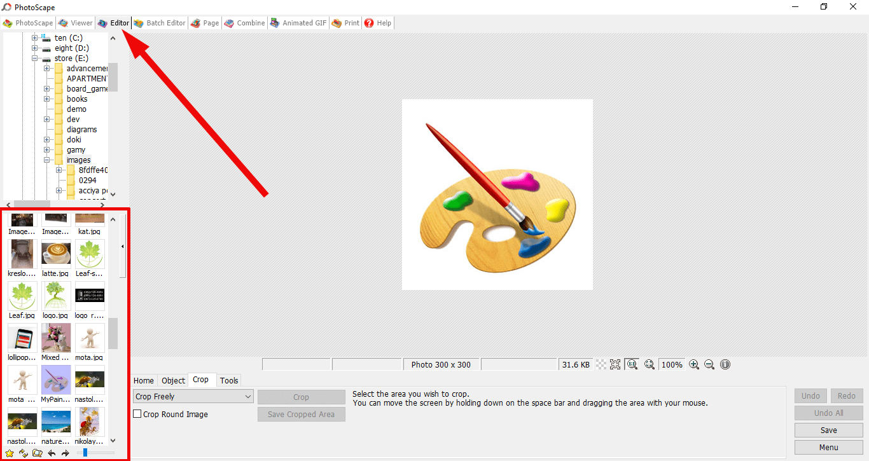Expand the eight (D:) drive node
Screen dimensions: 869x461
pos(35,48)
